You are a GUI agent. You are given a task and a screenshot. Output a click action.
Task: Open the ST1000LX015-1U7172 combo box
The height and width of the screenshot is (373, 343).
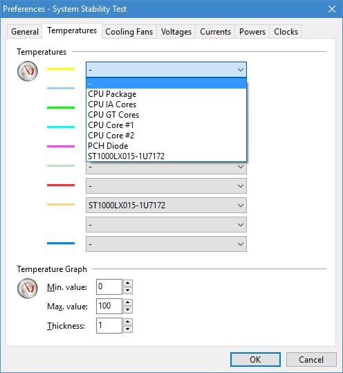point(166,206)
